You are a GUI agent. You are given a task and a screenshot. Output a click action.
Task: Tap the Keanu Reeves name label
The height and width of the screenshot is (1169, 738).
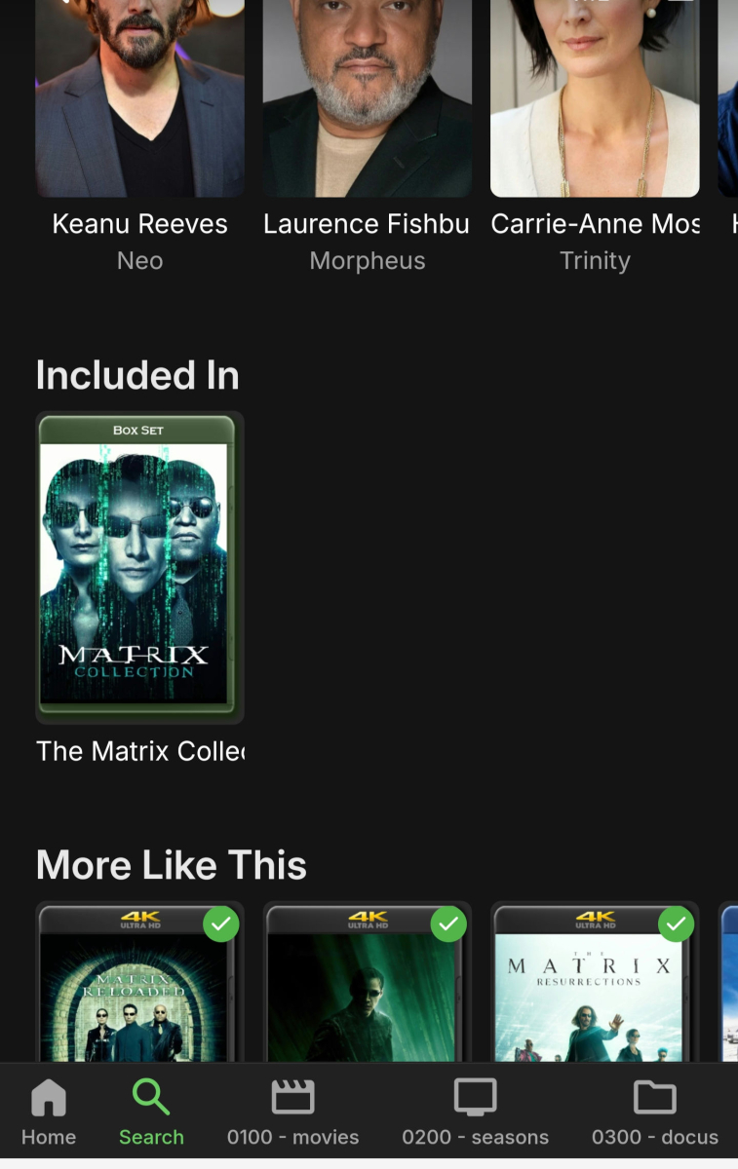coord(140,224)
